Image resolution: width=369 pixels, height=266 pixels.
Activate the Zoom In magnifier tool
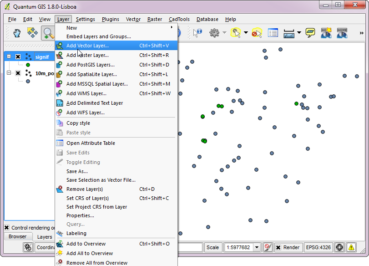pyautogui.click(x=48, y=33)
